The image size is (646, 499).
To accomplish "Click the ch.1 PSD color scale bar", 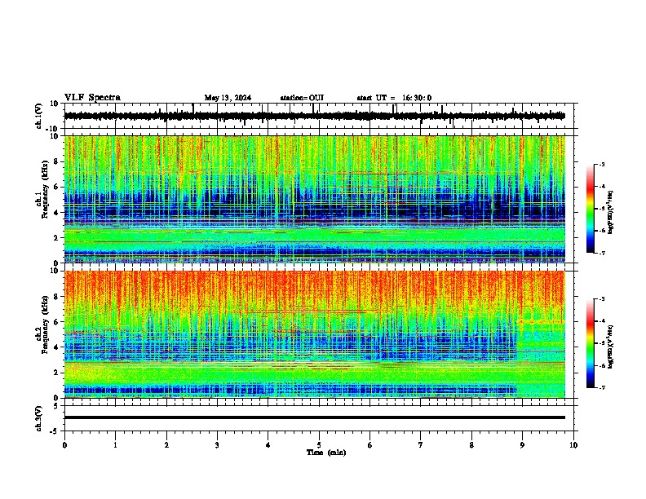I will pyautogui.click(x=590, y=209).
